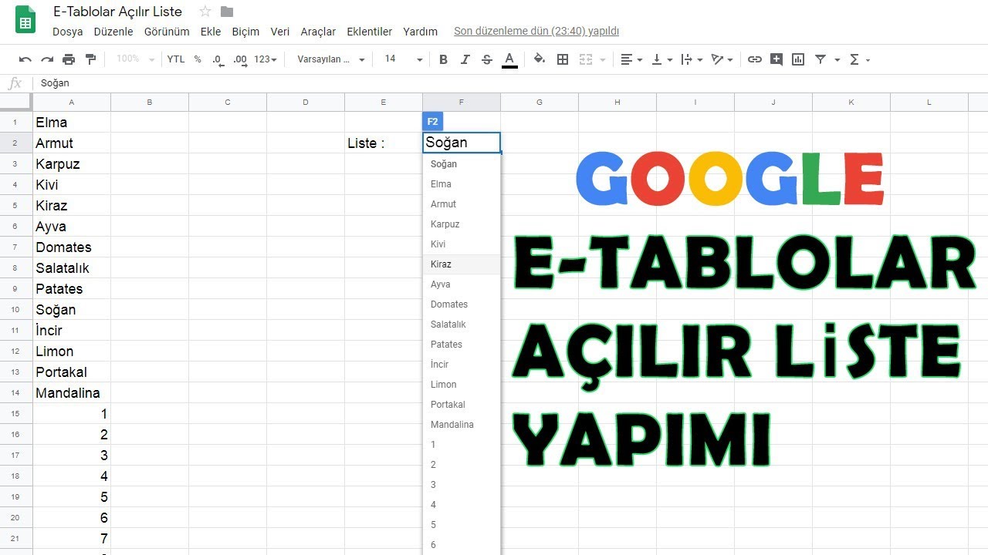Choose Domates from the dropdown list

coord(462,304)
